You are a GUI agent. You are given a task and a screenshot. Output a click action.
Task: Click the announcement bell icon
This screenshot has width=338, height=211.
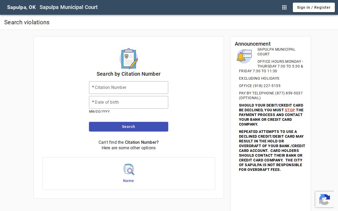tap(244, 56)
